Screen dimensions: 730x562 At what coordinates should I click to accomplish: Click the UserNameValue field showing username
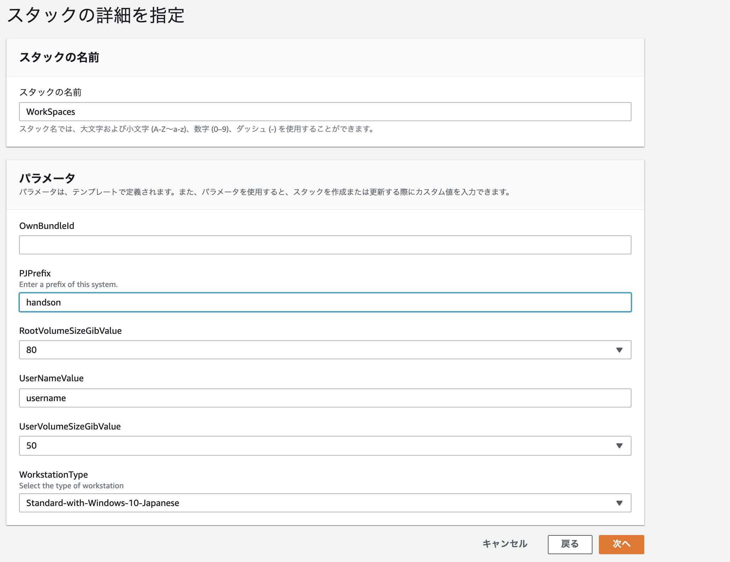pyautogui.click(x=325, y=398)
